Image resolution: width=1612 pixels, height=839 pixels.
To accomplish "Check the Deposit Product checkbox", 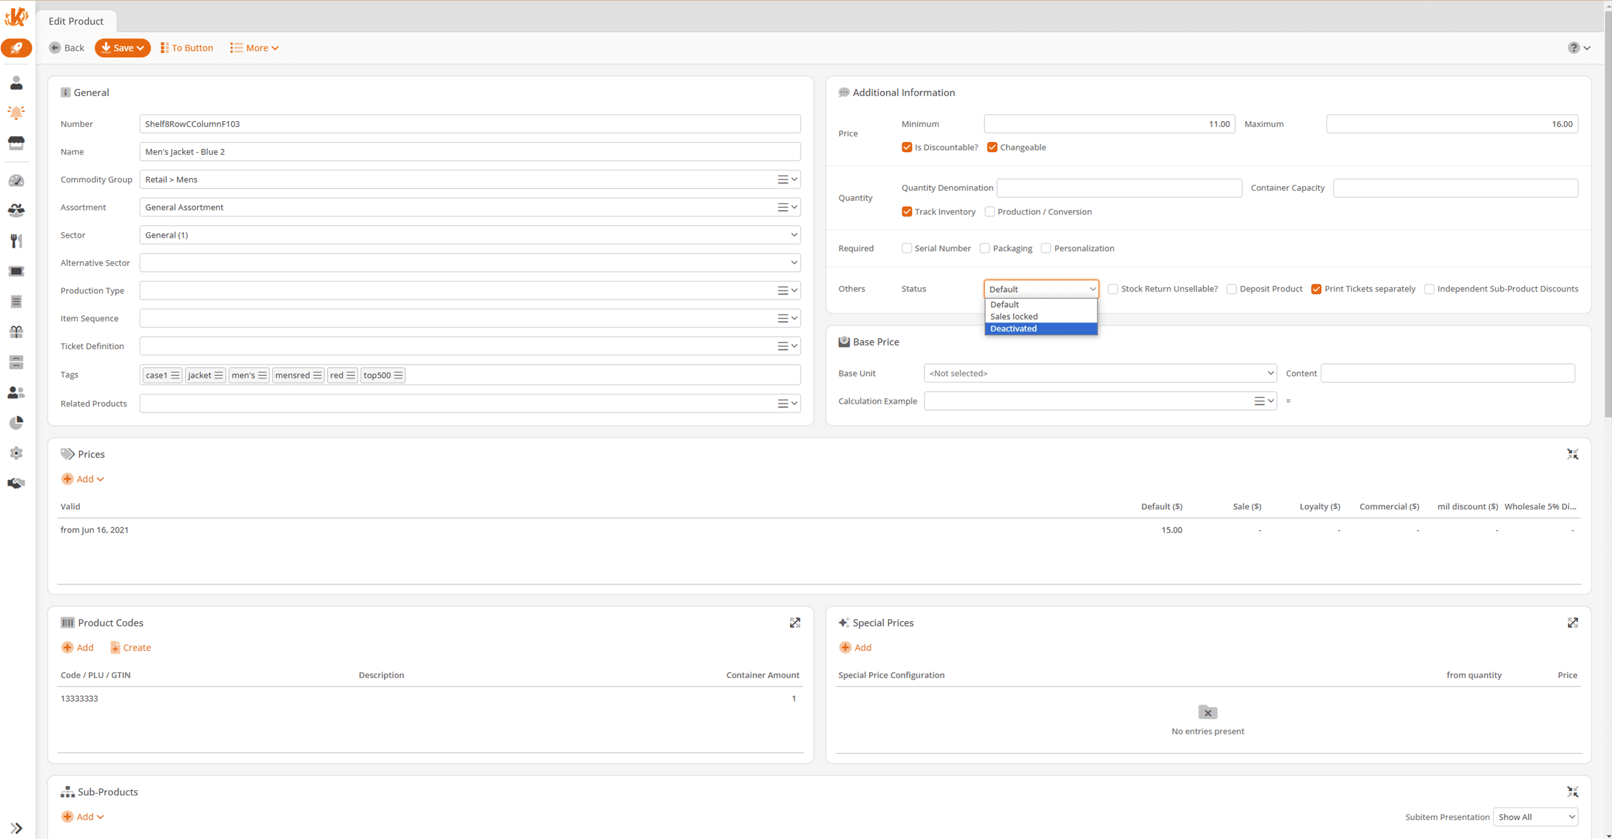I will pos(1231,289).
